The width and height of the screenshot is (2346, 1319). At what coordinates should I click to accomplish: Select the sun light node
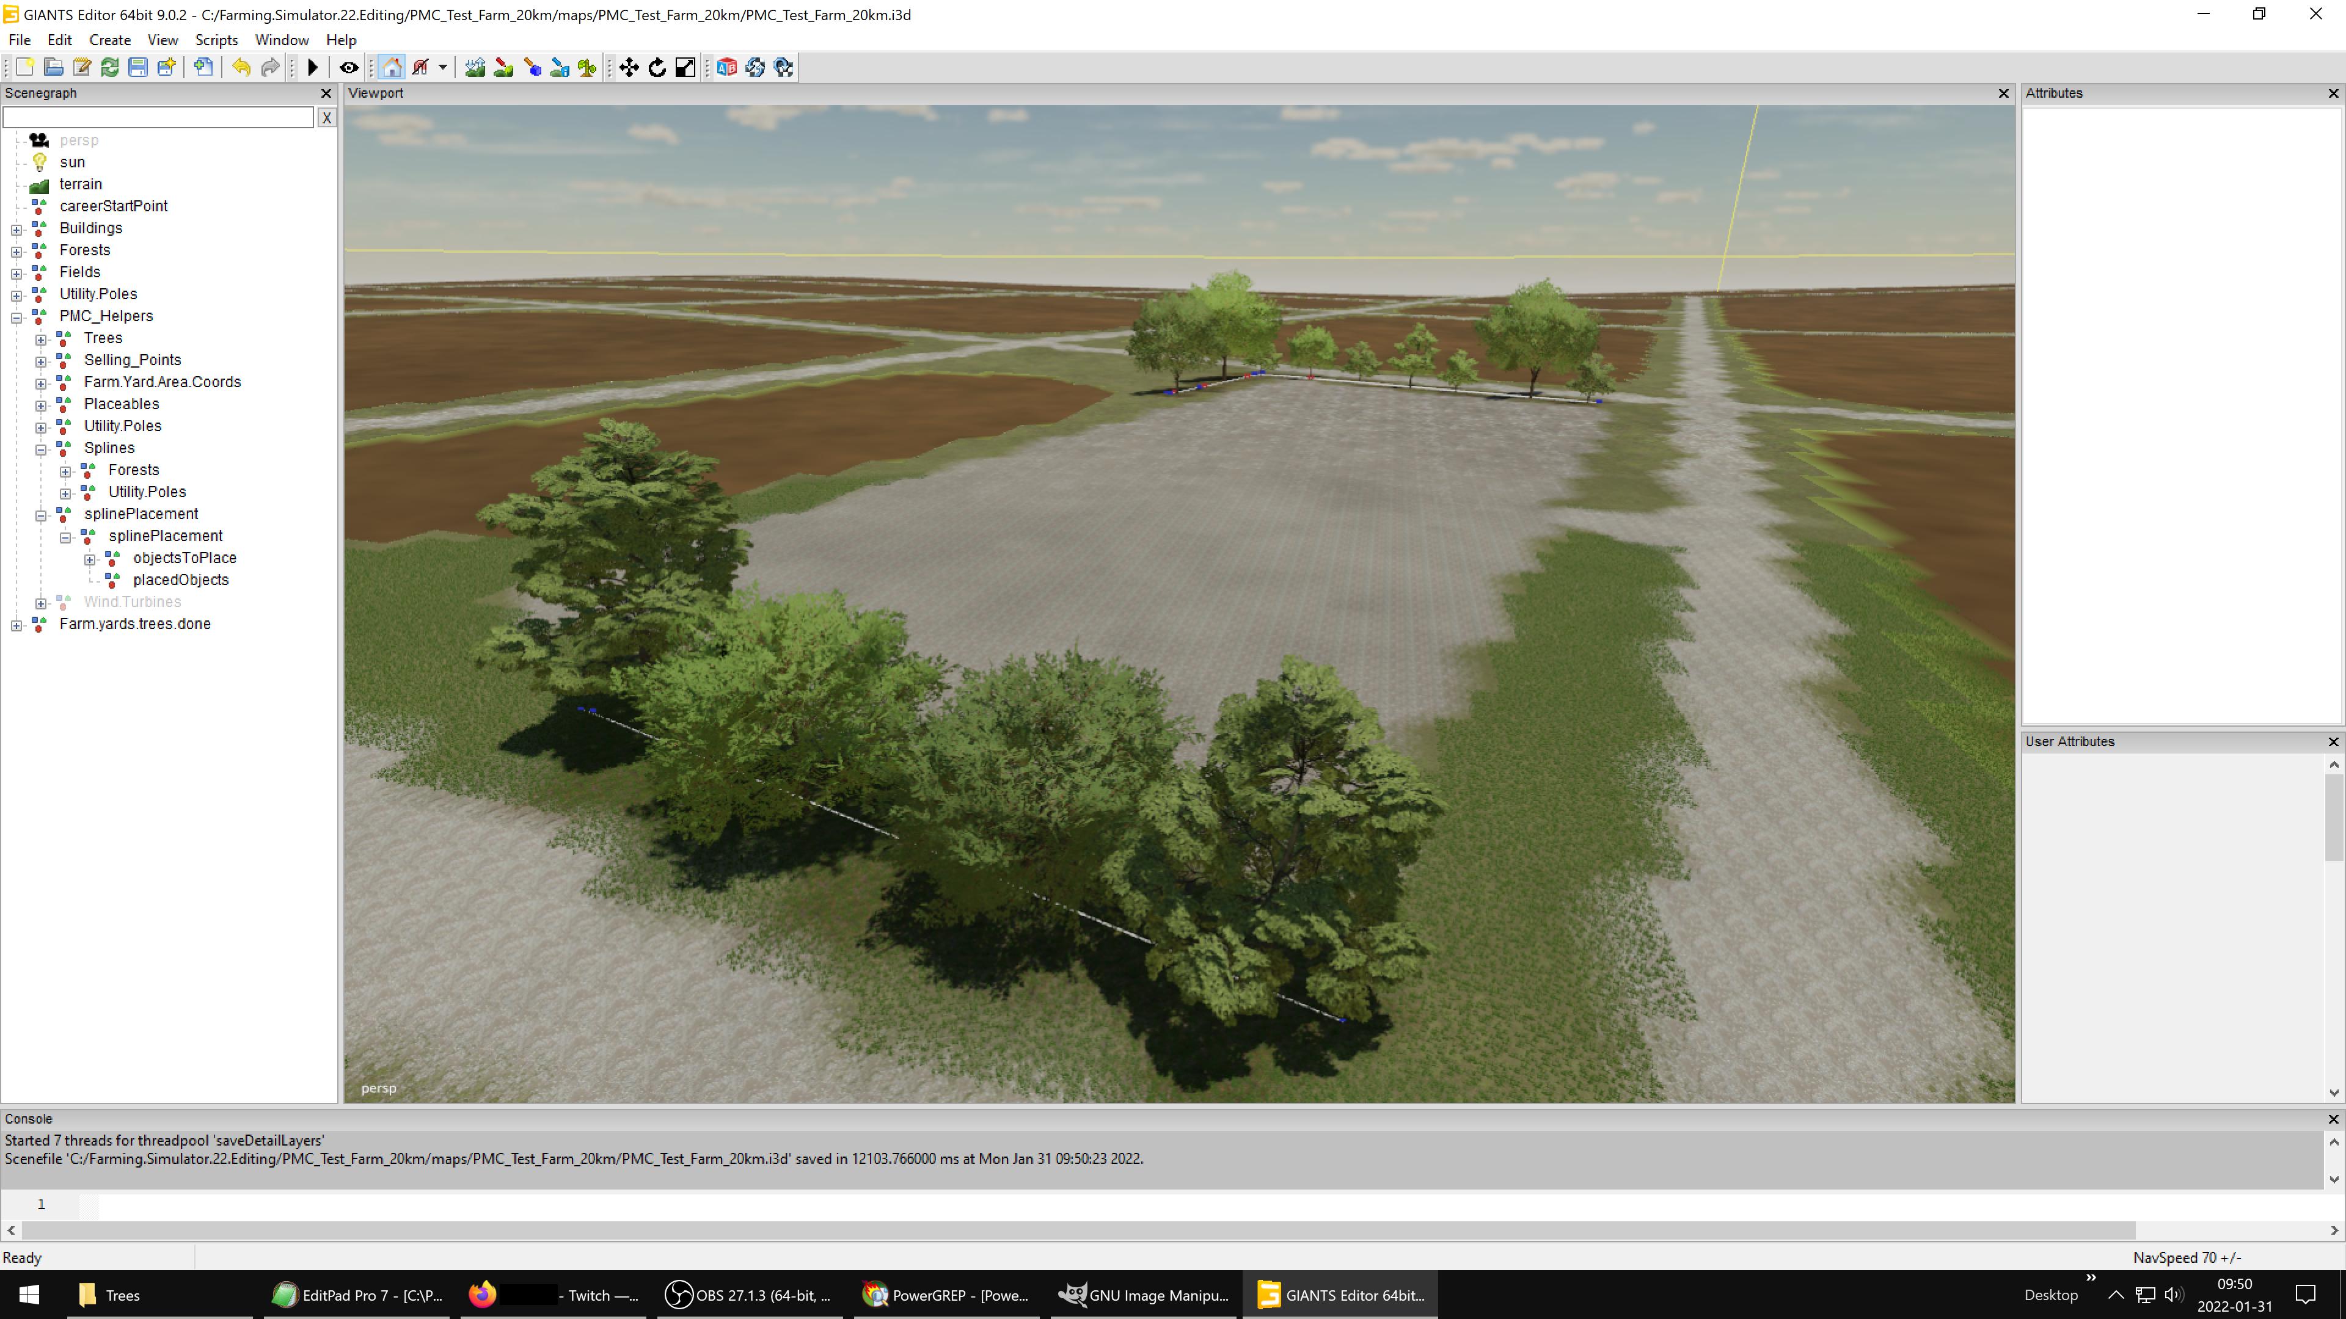coord(72,162)
